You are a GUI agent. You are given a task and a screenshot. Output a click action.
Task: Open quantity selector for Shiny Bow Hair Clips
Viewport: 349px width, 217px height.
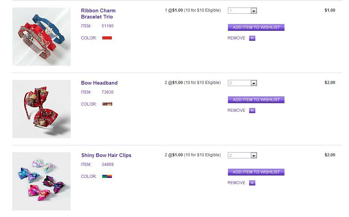pyautogui.click(x=242, y=155)
